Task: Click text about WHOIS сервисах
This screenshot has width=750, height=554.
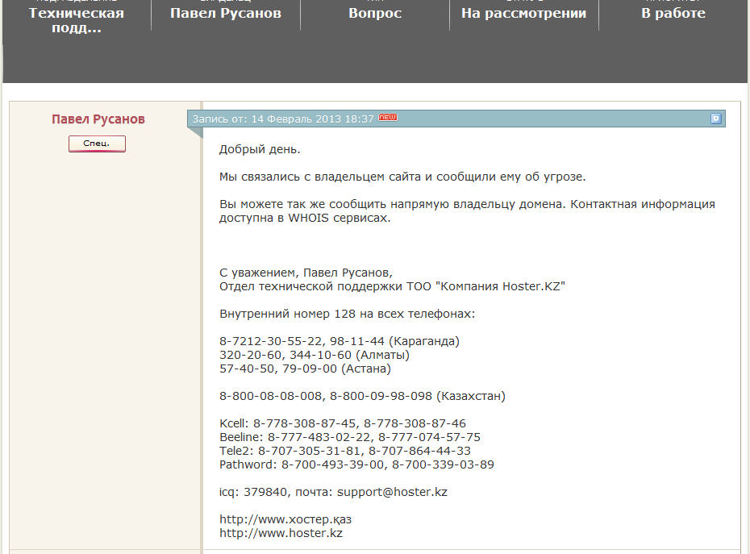Action: [305, 218]
